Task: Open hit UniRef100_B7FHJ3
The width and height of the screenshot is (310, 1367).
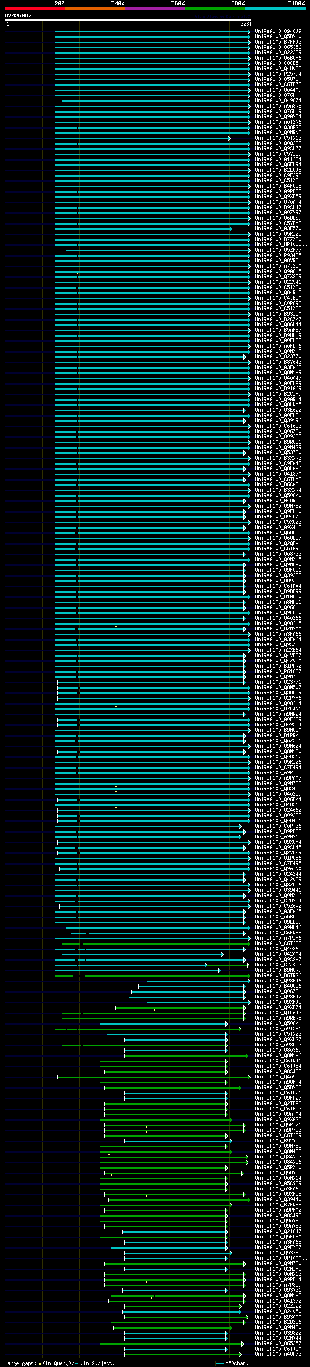Action: pyautogui.click(x=278, y=42)
